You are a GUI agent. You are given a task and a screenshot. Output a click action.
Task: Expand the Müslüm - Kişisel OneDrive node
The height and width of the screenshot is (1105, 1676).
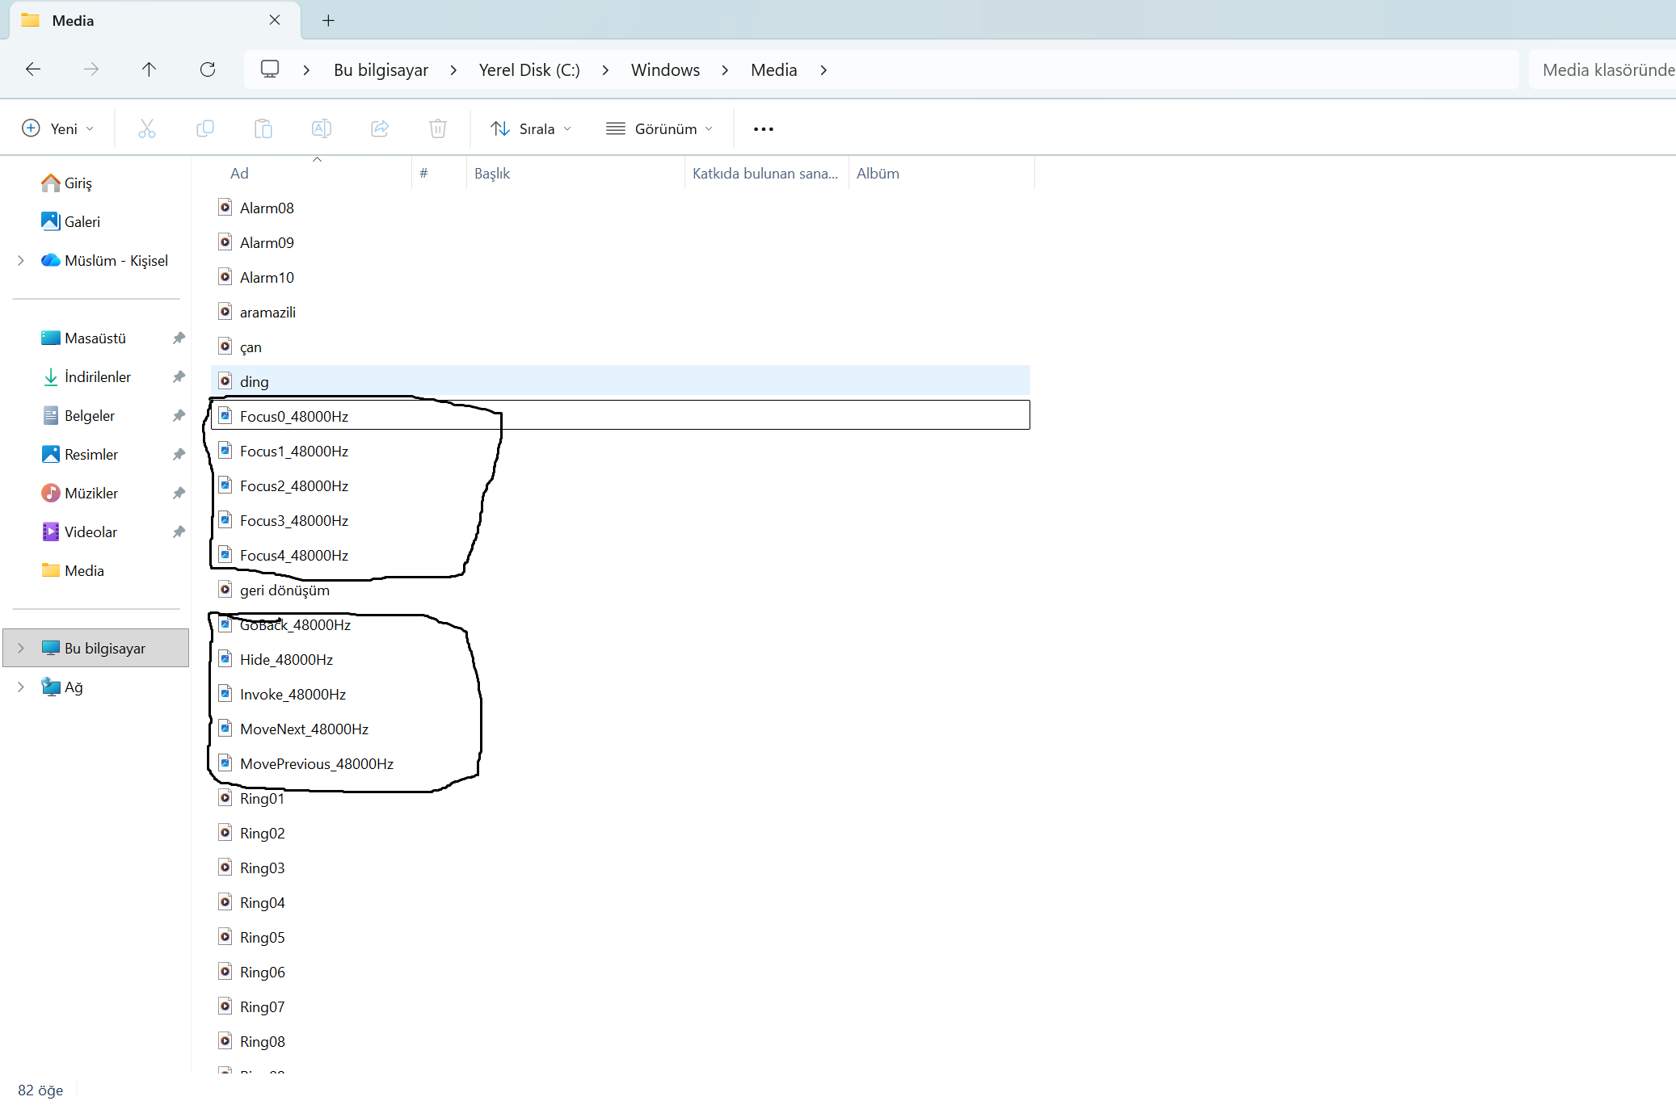point(21,260)
